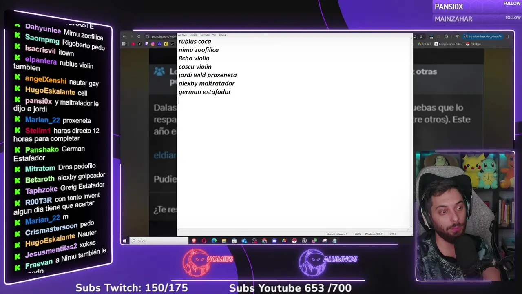Click the Windows (CRLF) status bar entry
This screenshot has width=522, height=294.
pyautogui.click(x=374, y=234)
